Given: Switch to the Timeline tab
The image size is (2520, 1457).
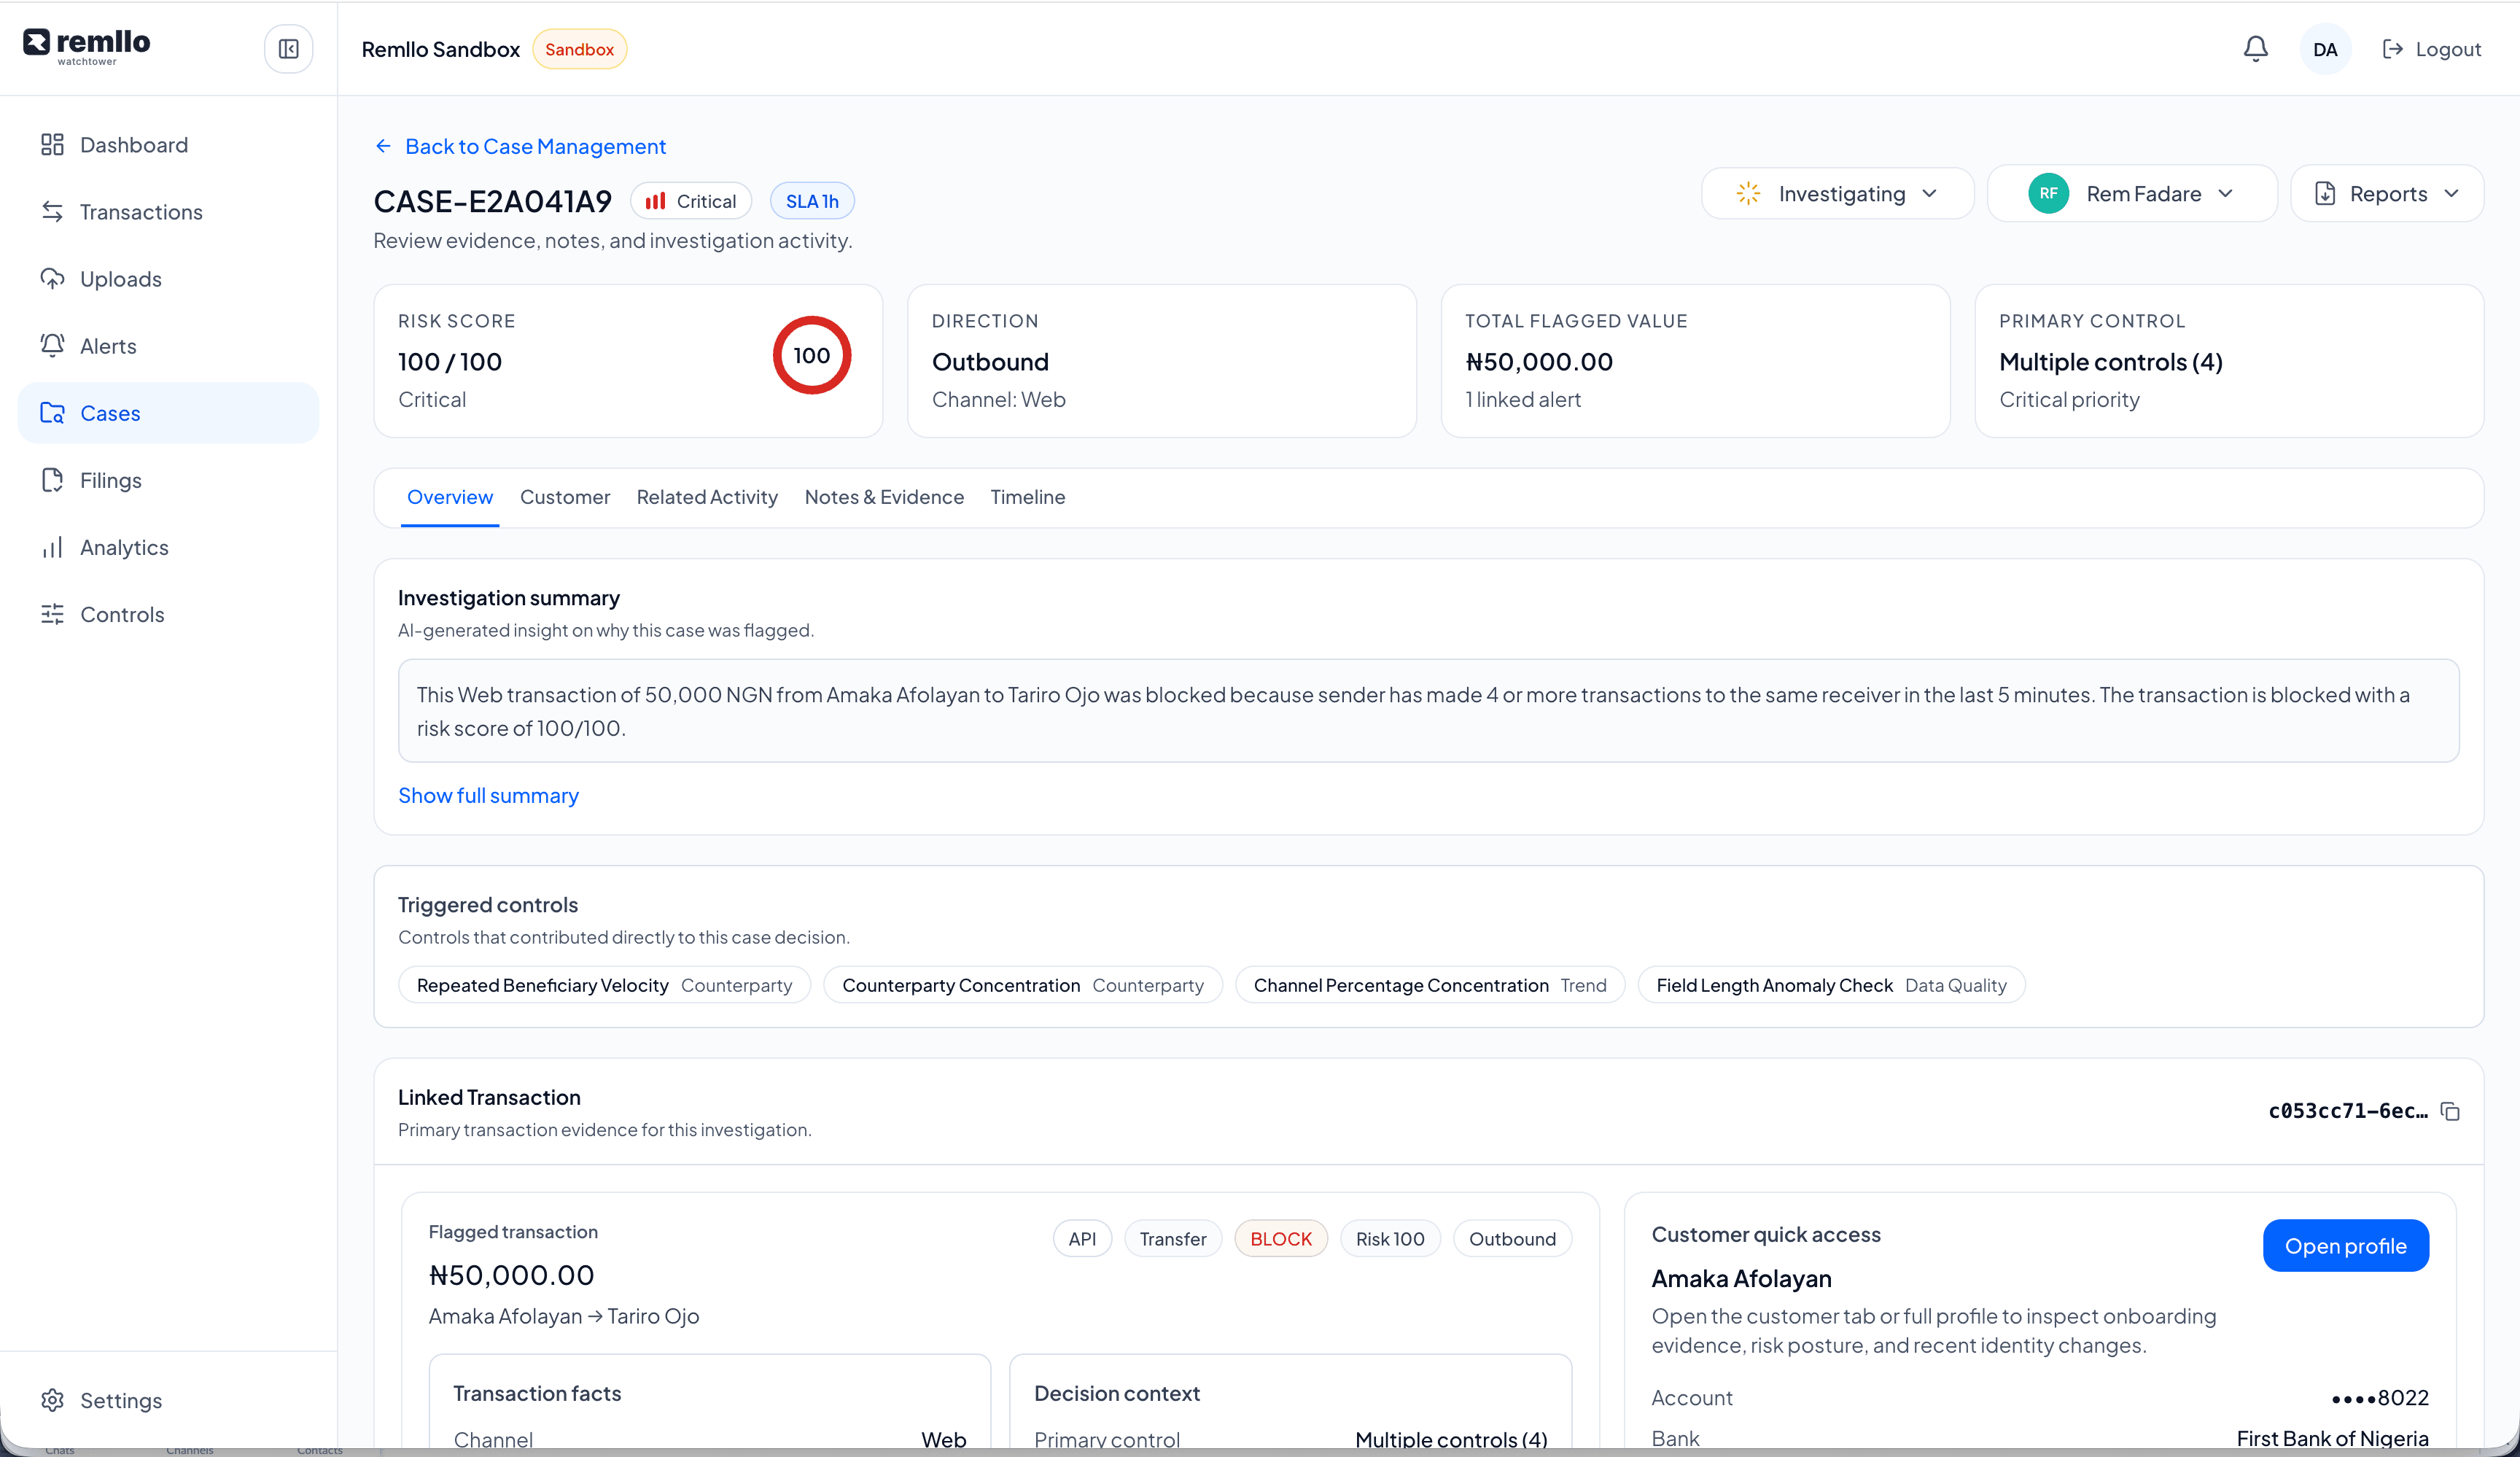Looking at the screenshot, I should 1028,497.
